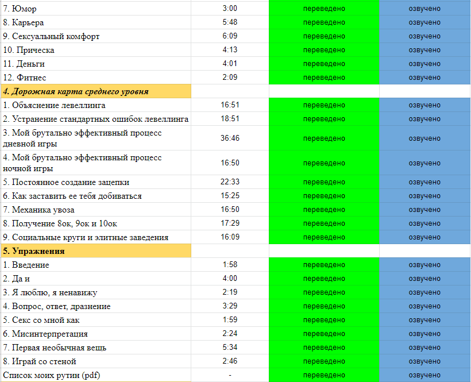Select the yellow '5. Упражнения' section header
The image size is (471, 382).
[95, 251]
